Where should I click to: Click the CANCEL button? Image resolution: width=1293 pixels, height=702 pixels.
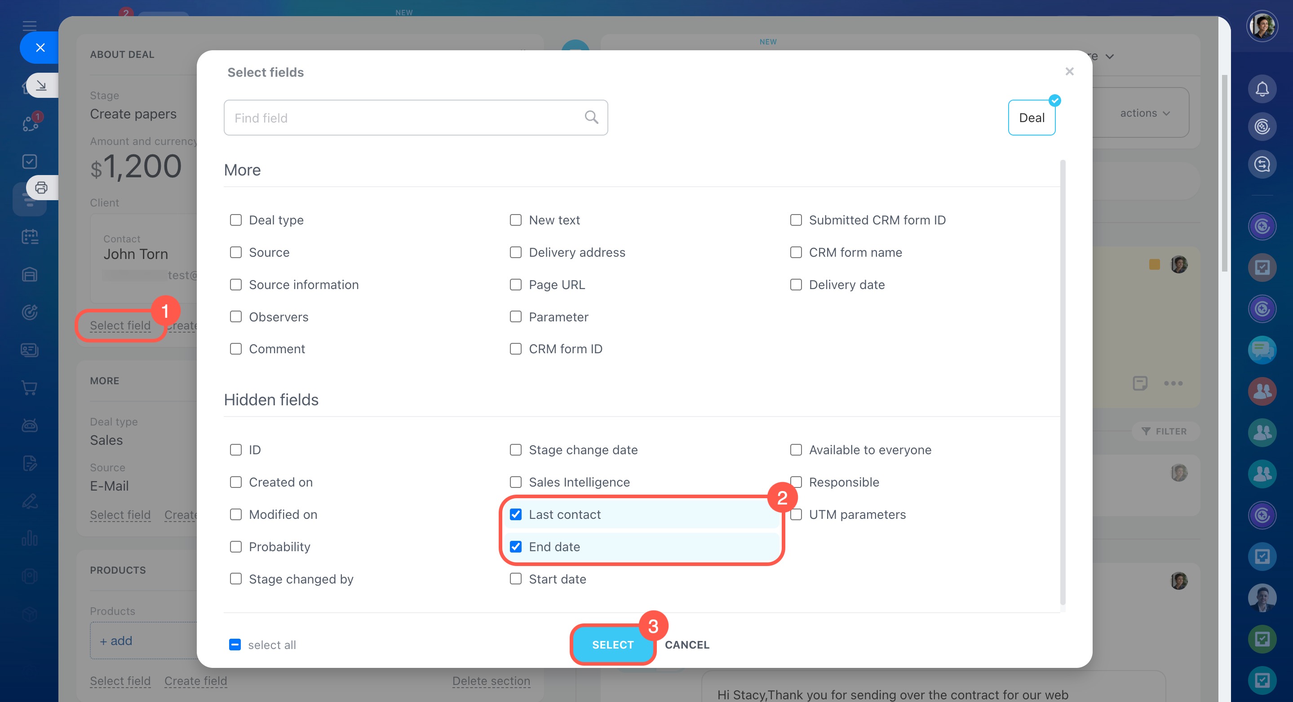(686, 645)
